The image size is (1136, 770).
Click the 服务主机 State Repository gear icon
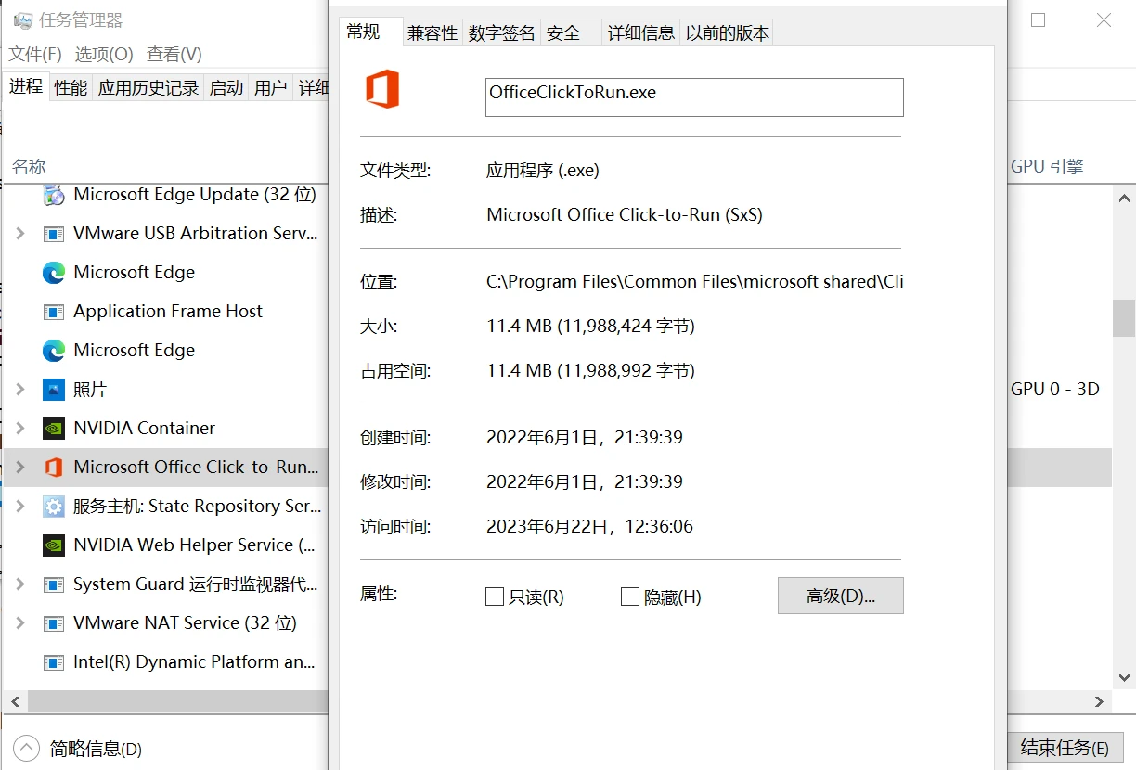(54, 507)
